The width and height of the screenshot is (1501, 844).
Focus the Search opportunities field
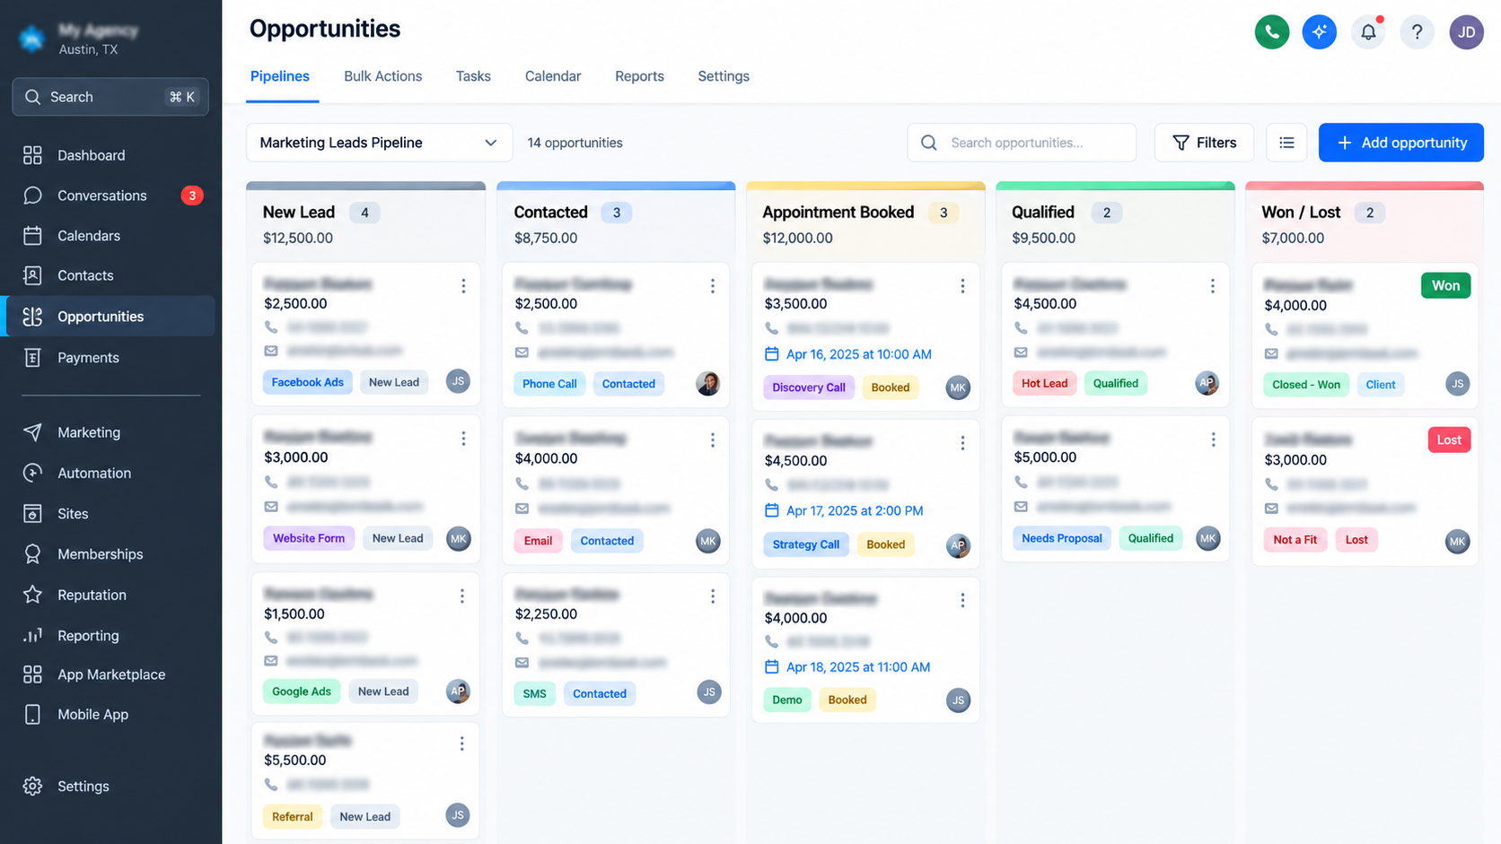pos(1022,143)
